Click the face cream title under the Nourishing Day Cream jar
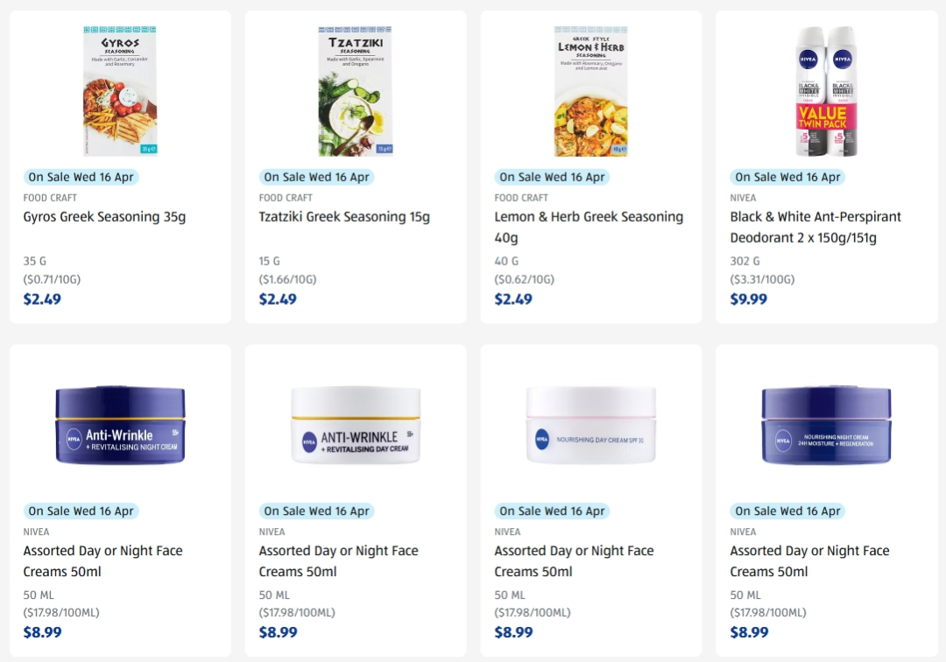946x662 pixels. [x=574, y=560]
